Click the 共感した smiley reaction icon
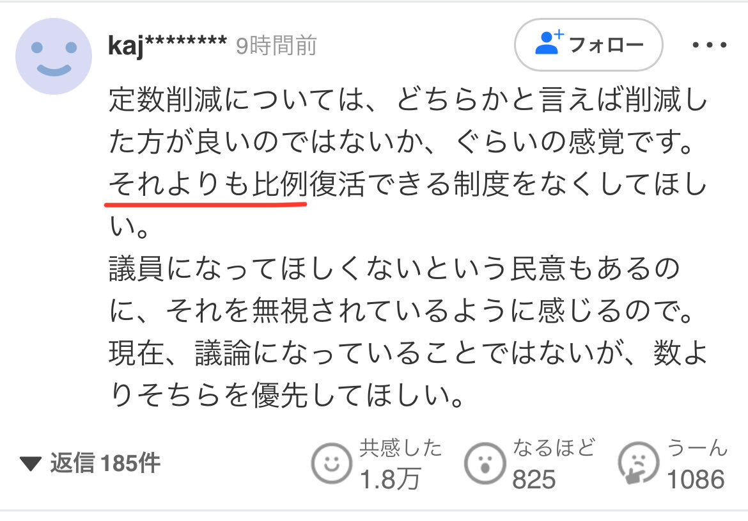 (x=332, y=463)
